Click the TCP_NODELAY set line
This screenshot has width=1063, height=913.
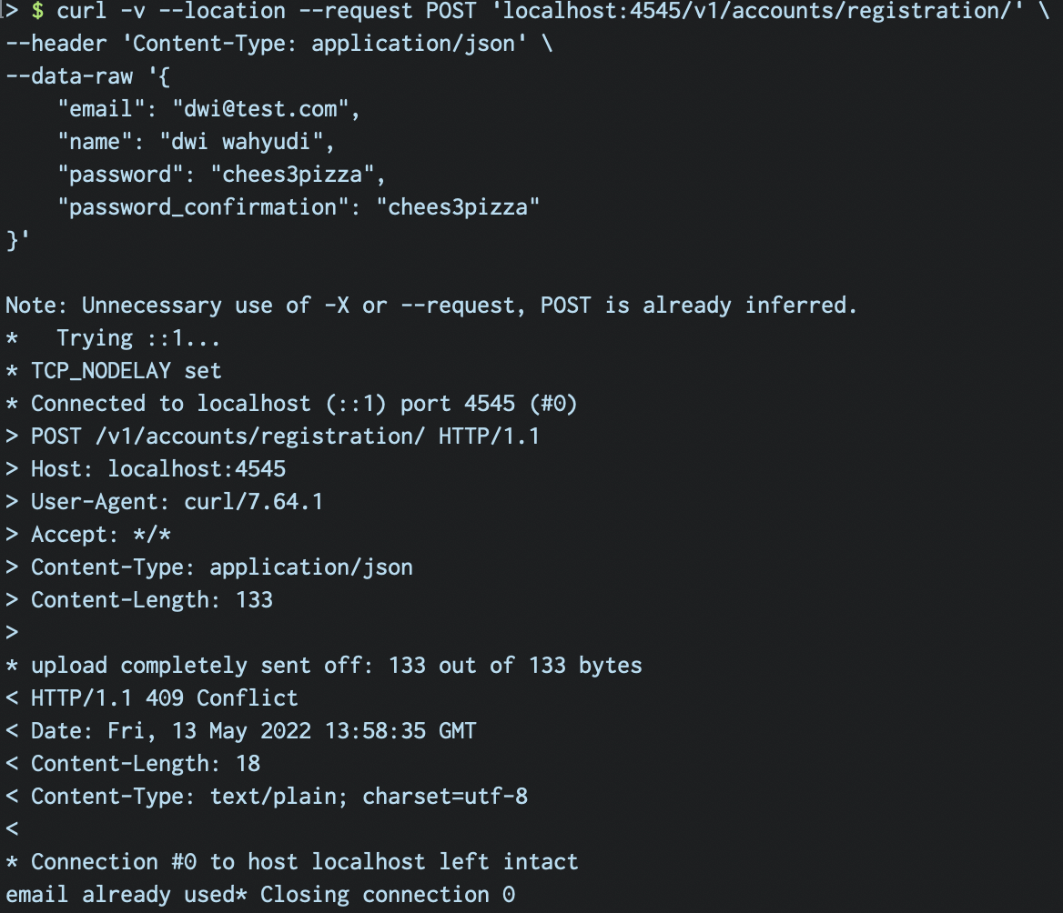(126, 372)
